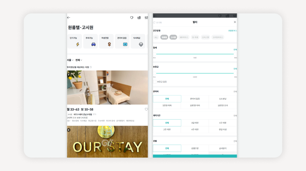Check the 보증금 없음 checkbox
This screenshot has height=171, width=306.
coord(154,82)
